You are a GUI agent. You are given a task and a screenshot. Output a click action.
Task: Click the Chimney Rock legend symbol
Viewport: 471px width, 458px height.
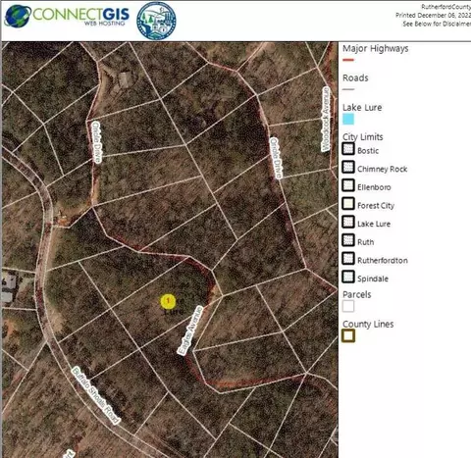point(348,168)
